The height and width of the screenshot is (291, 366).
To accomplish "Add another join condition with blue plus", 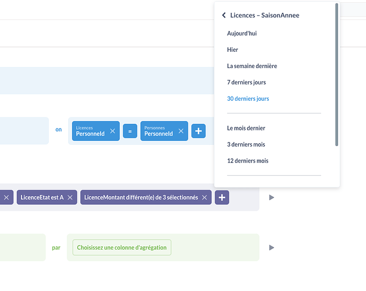I will 198,131.
